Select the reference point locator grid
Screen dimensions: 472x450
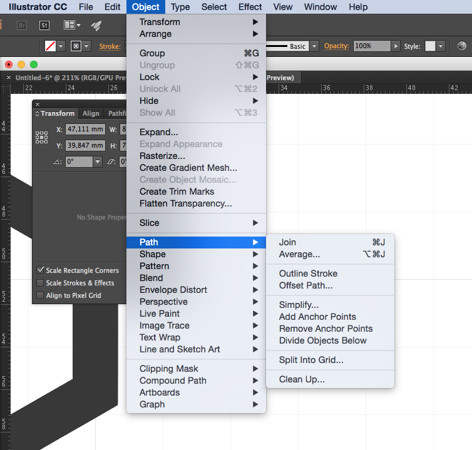click(41, 137)
